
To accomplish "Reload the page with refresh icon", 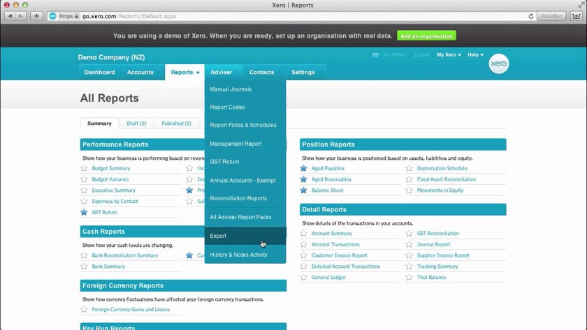I will (x=530, y=16).
